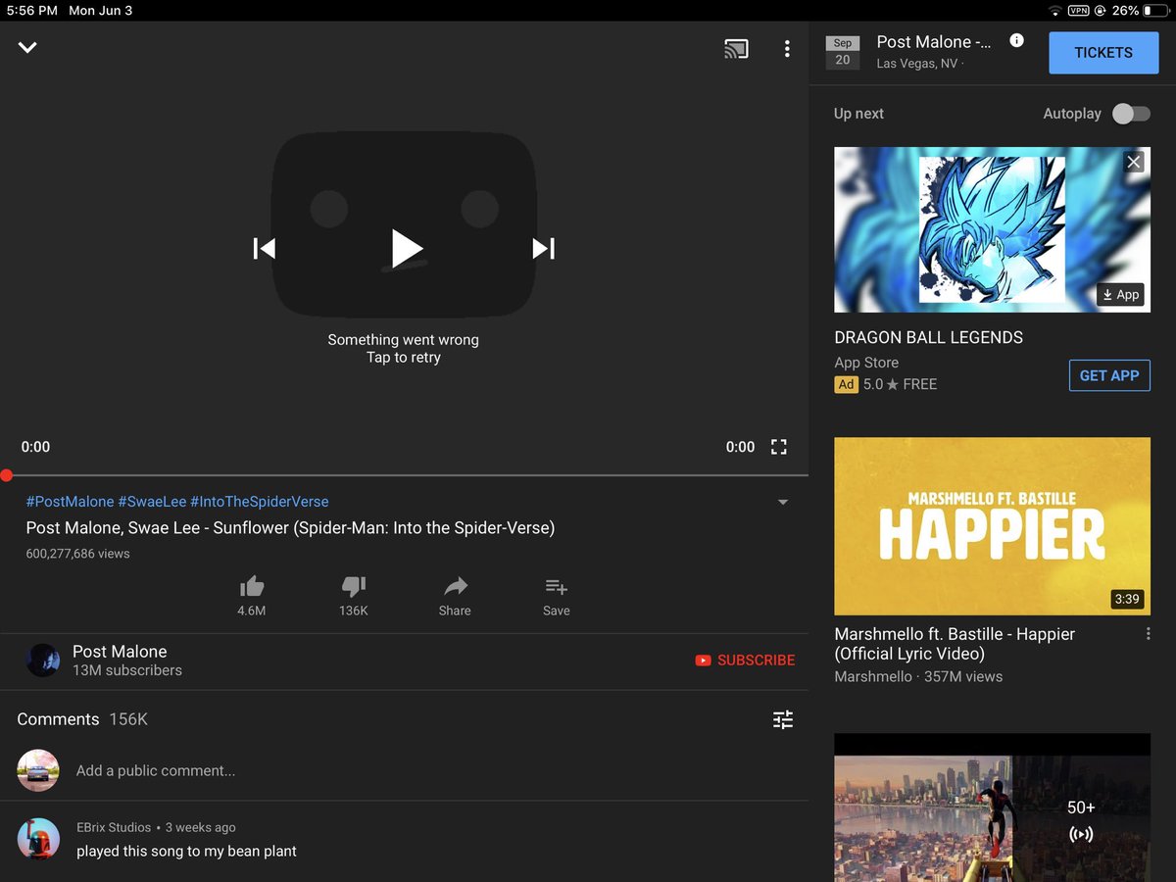Open the #SwaeLee hashtag
Image resolution: width=1176 pixels, height=882 pixels.
(x=152, y=501)
